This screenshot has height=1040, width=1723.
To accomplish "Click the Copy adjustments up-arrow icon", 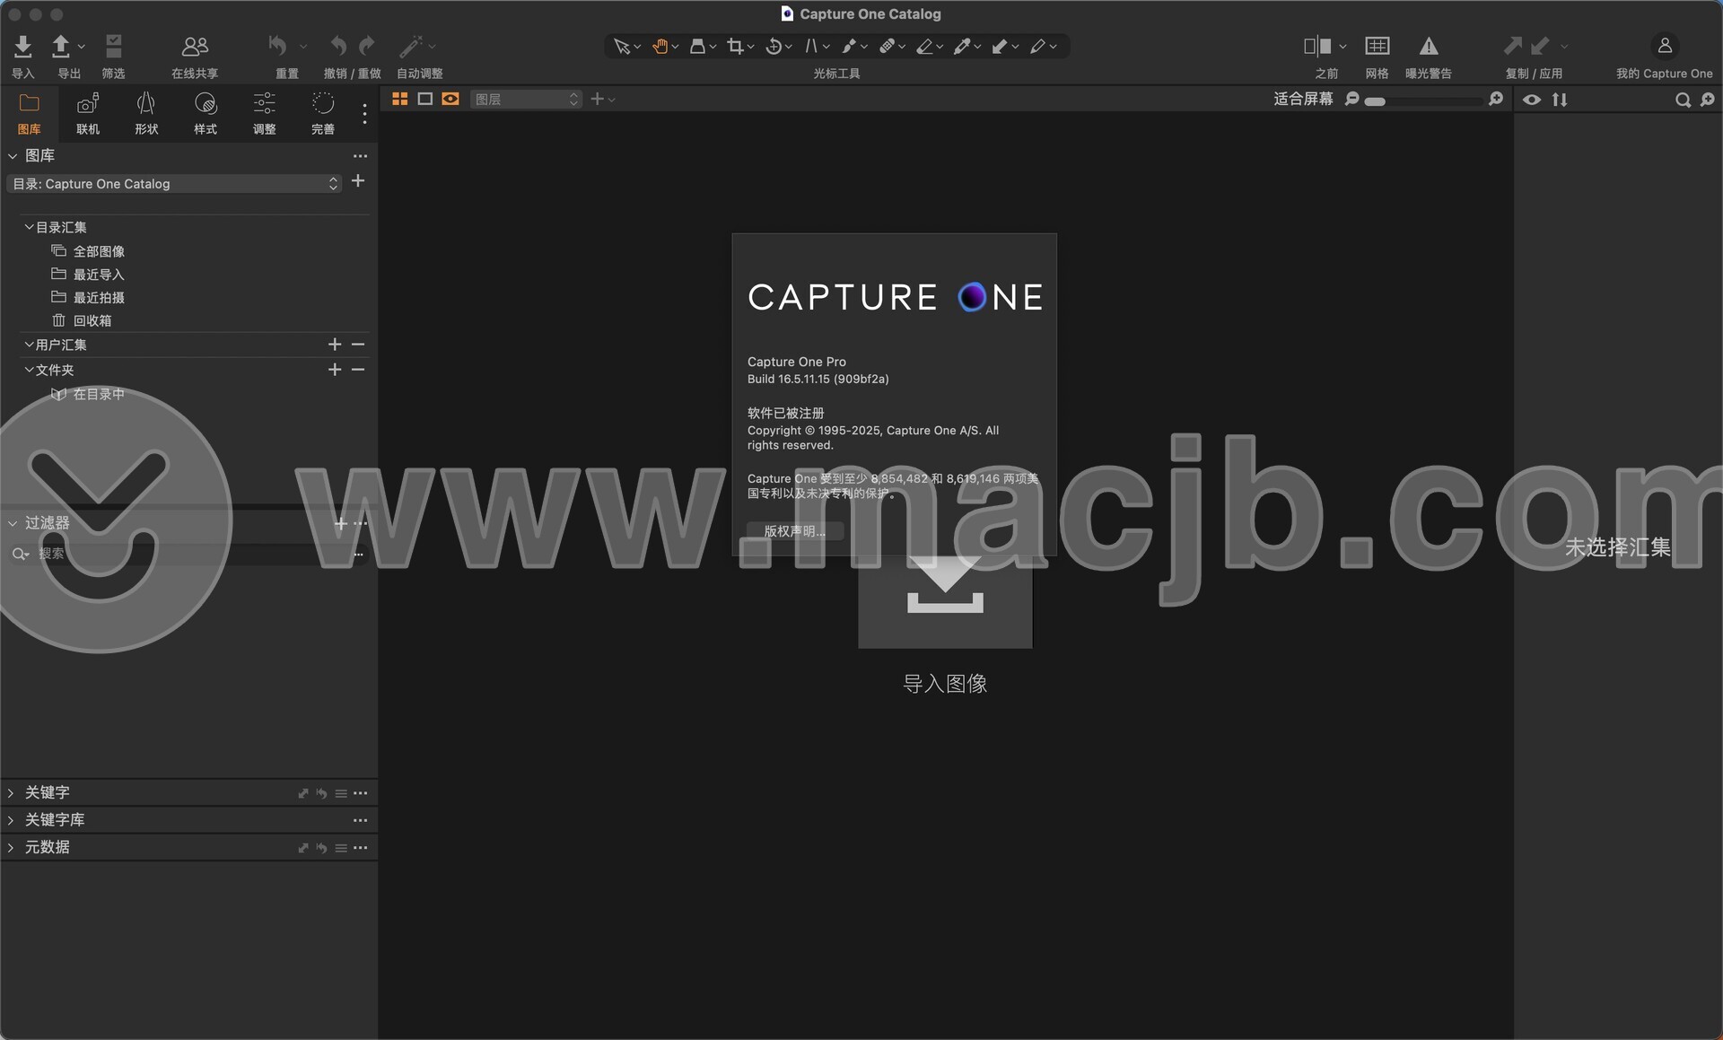I will [1513, 45].
